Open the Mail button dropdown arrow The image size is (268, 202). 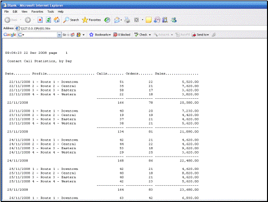[x=121, y=20]
